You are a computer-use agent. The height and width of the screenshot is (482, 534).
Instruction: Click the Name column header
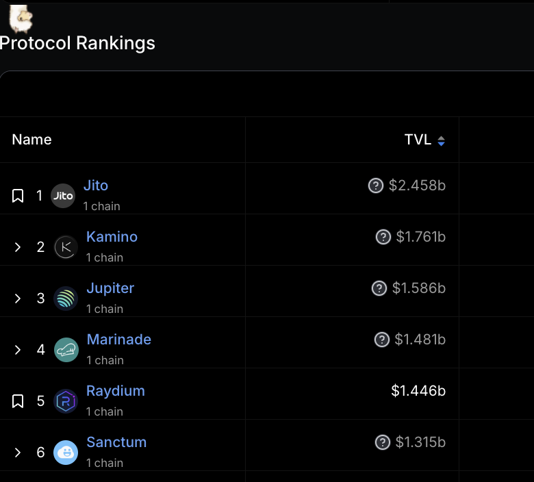coord(32,140)
